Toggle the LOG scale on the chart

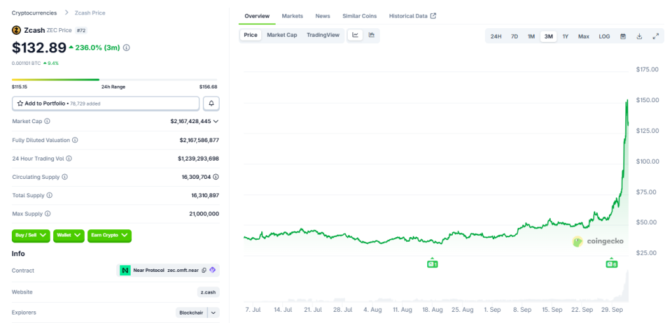pos(604,37)
